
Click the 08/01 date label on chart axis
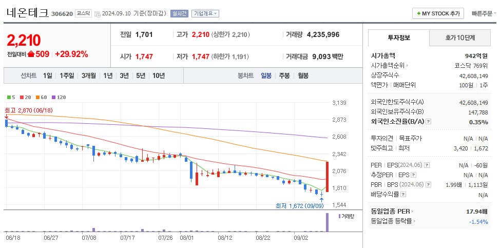click(187, 238)
